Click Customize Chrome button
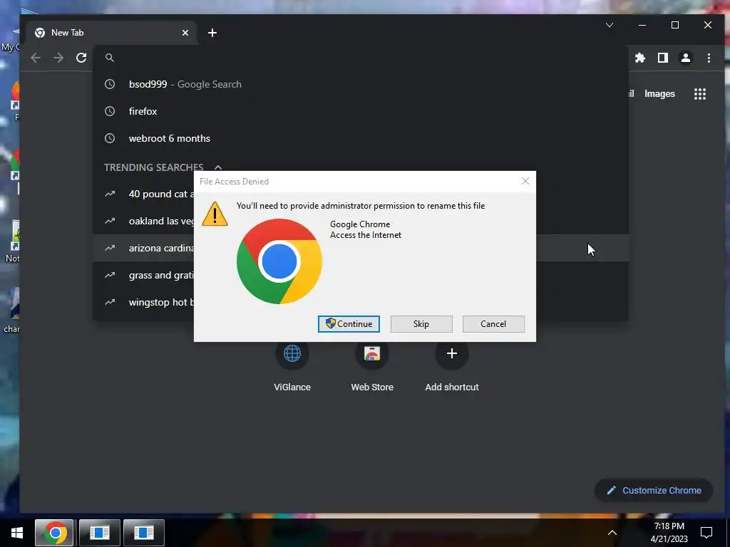This screenshot has height=547, width=730. point(654,490)
